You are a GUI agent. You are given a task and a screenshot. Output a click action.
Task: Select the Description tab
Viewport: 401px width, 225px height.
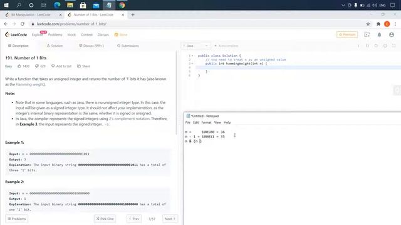[18, 46]
